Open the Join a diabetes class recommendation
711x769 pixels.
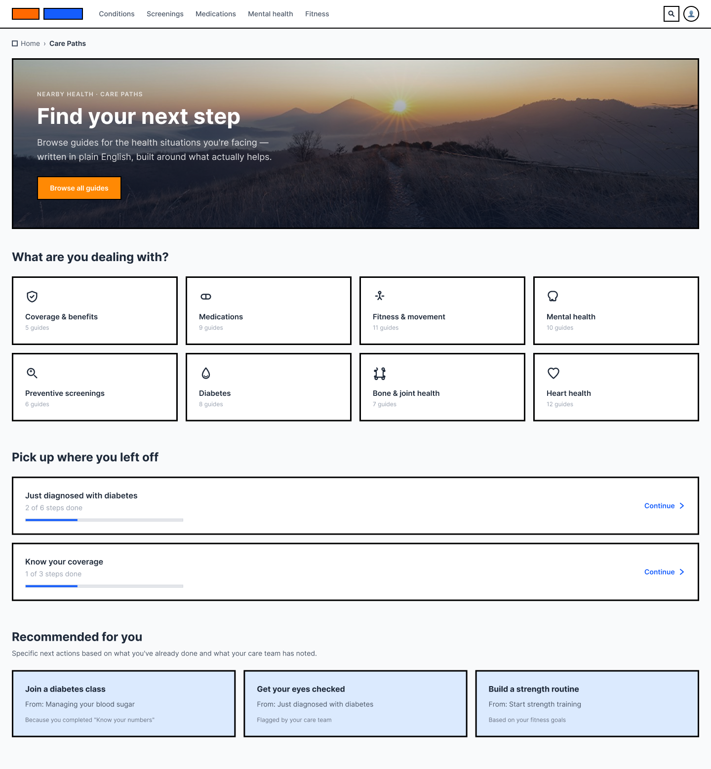[x=123, y=703]
